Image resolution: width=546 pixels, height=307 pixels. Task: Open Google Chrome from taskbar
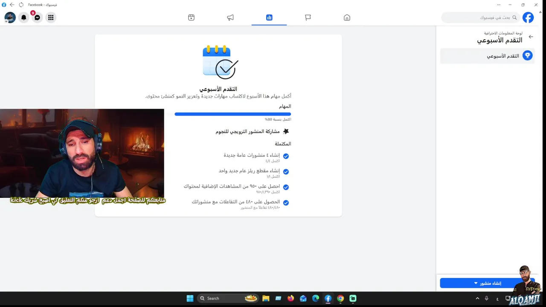tap(340, 298)
